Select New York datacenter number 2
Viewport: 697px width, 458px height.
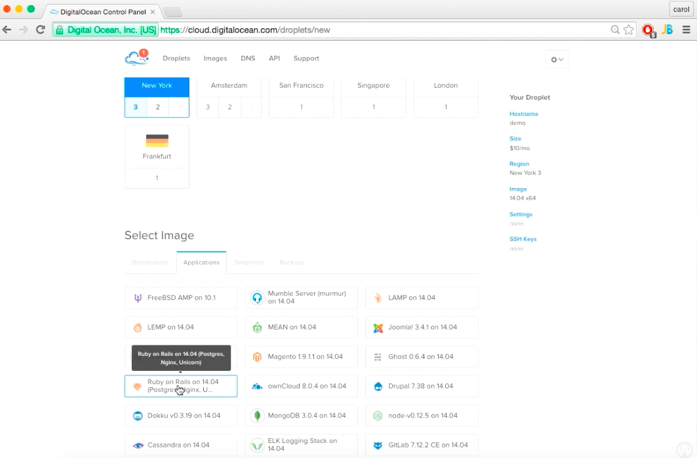point(157,107)
